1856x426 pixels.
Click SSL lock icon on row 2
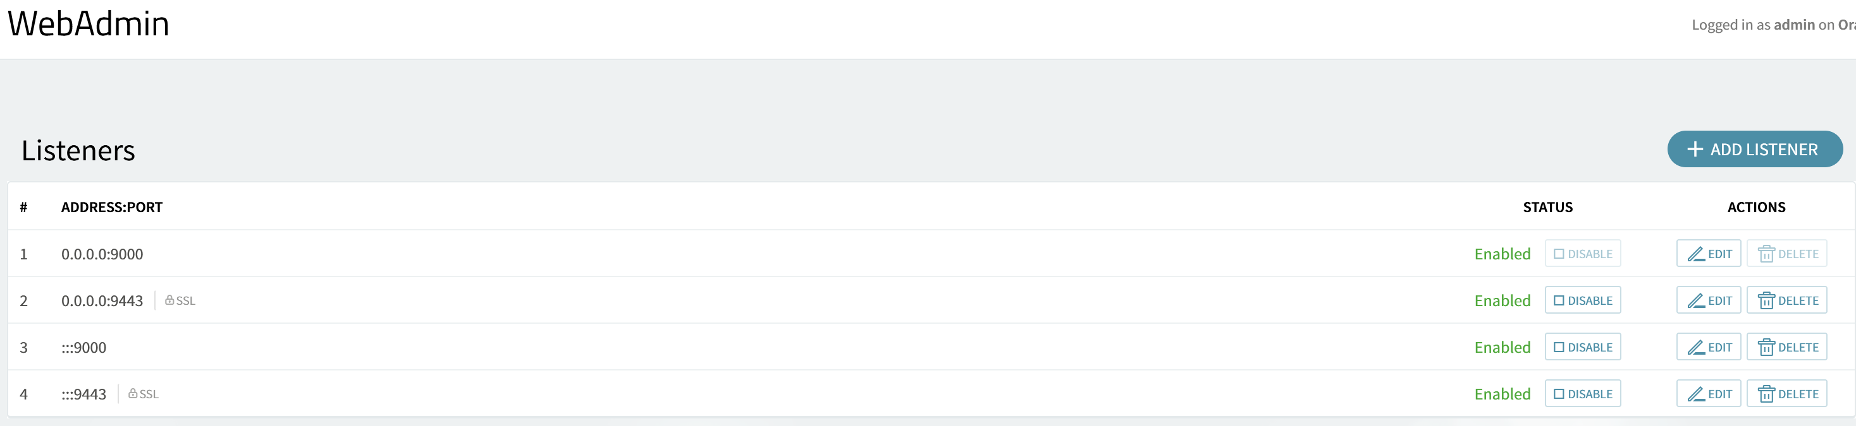pyautogui.click(x=169, y=300)
